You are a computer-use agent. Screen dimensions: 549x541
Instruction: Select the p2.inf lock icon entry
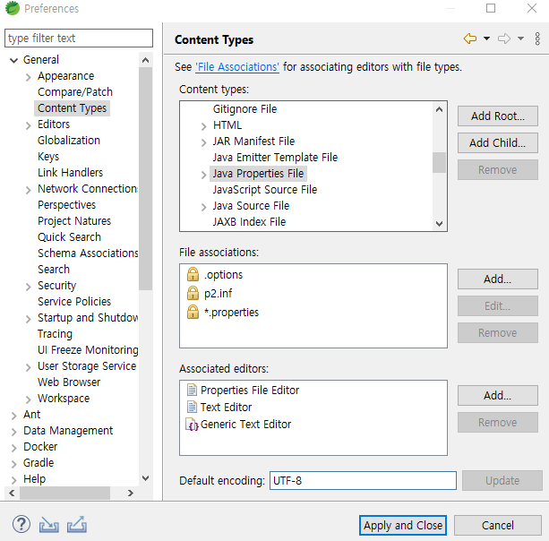pos(193,293)
